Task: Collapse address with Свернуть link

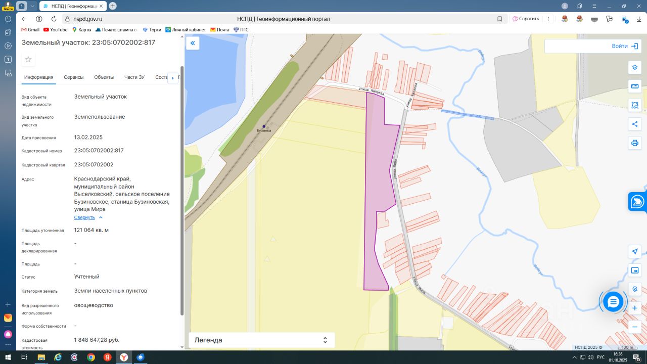Action: [84, 217]
